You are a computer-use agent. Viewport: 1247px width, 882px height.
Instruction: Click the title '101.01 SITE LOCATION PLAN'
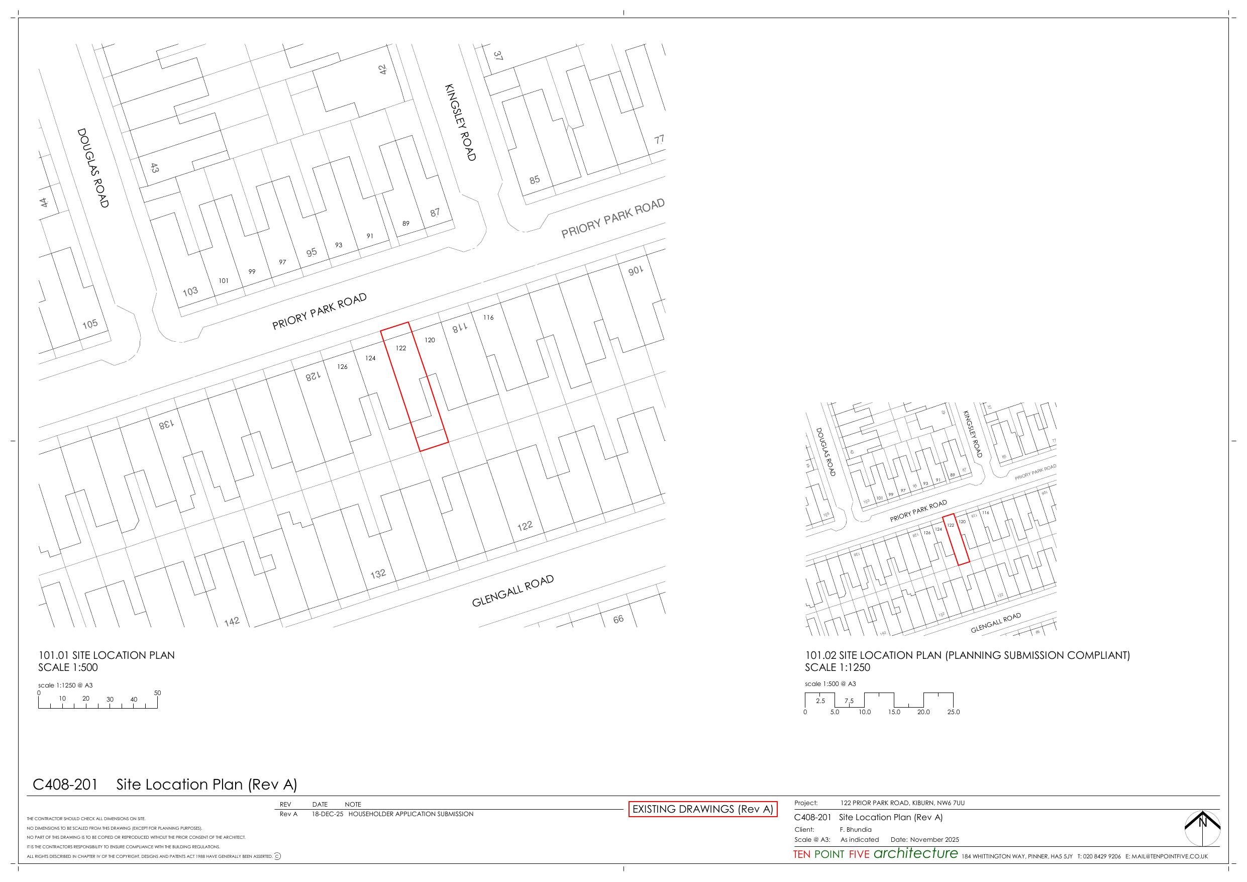tap(107, 655)
